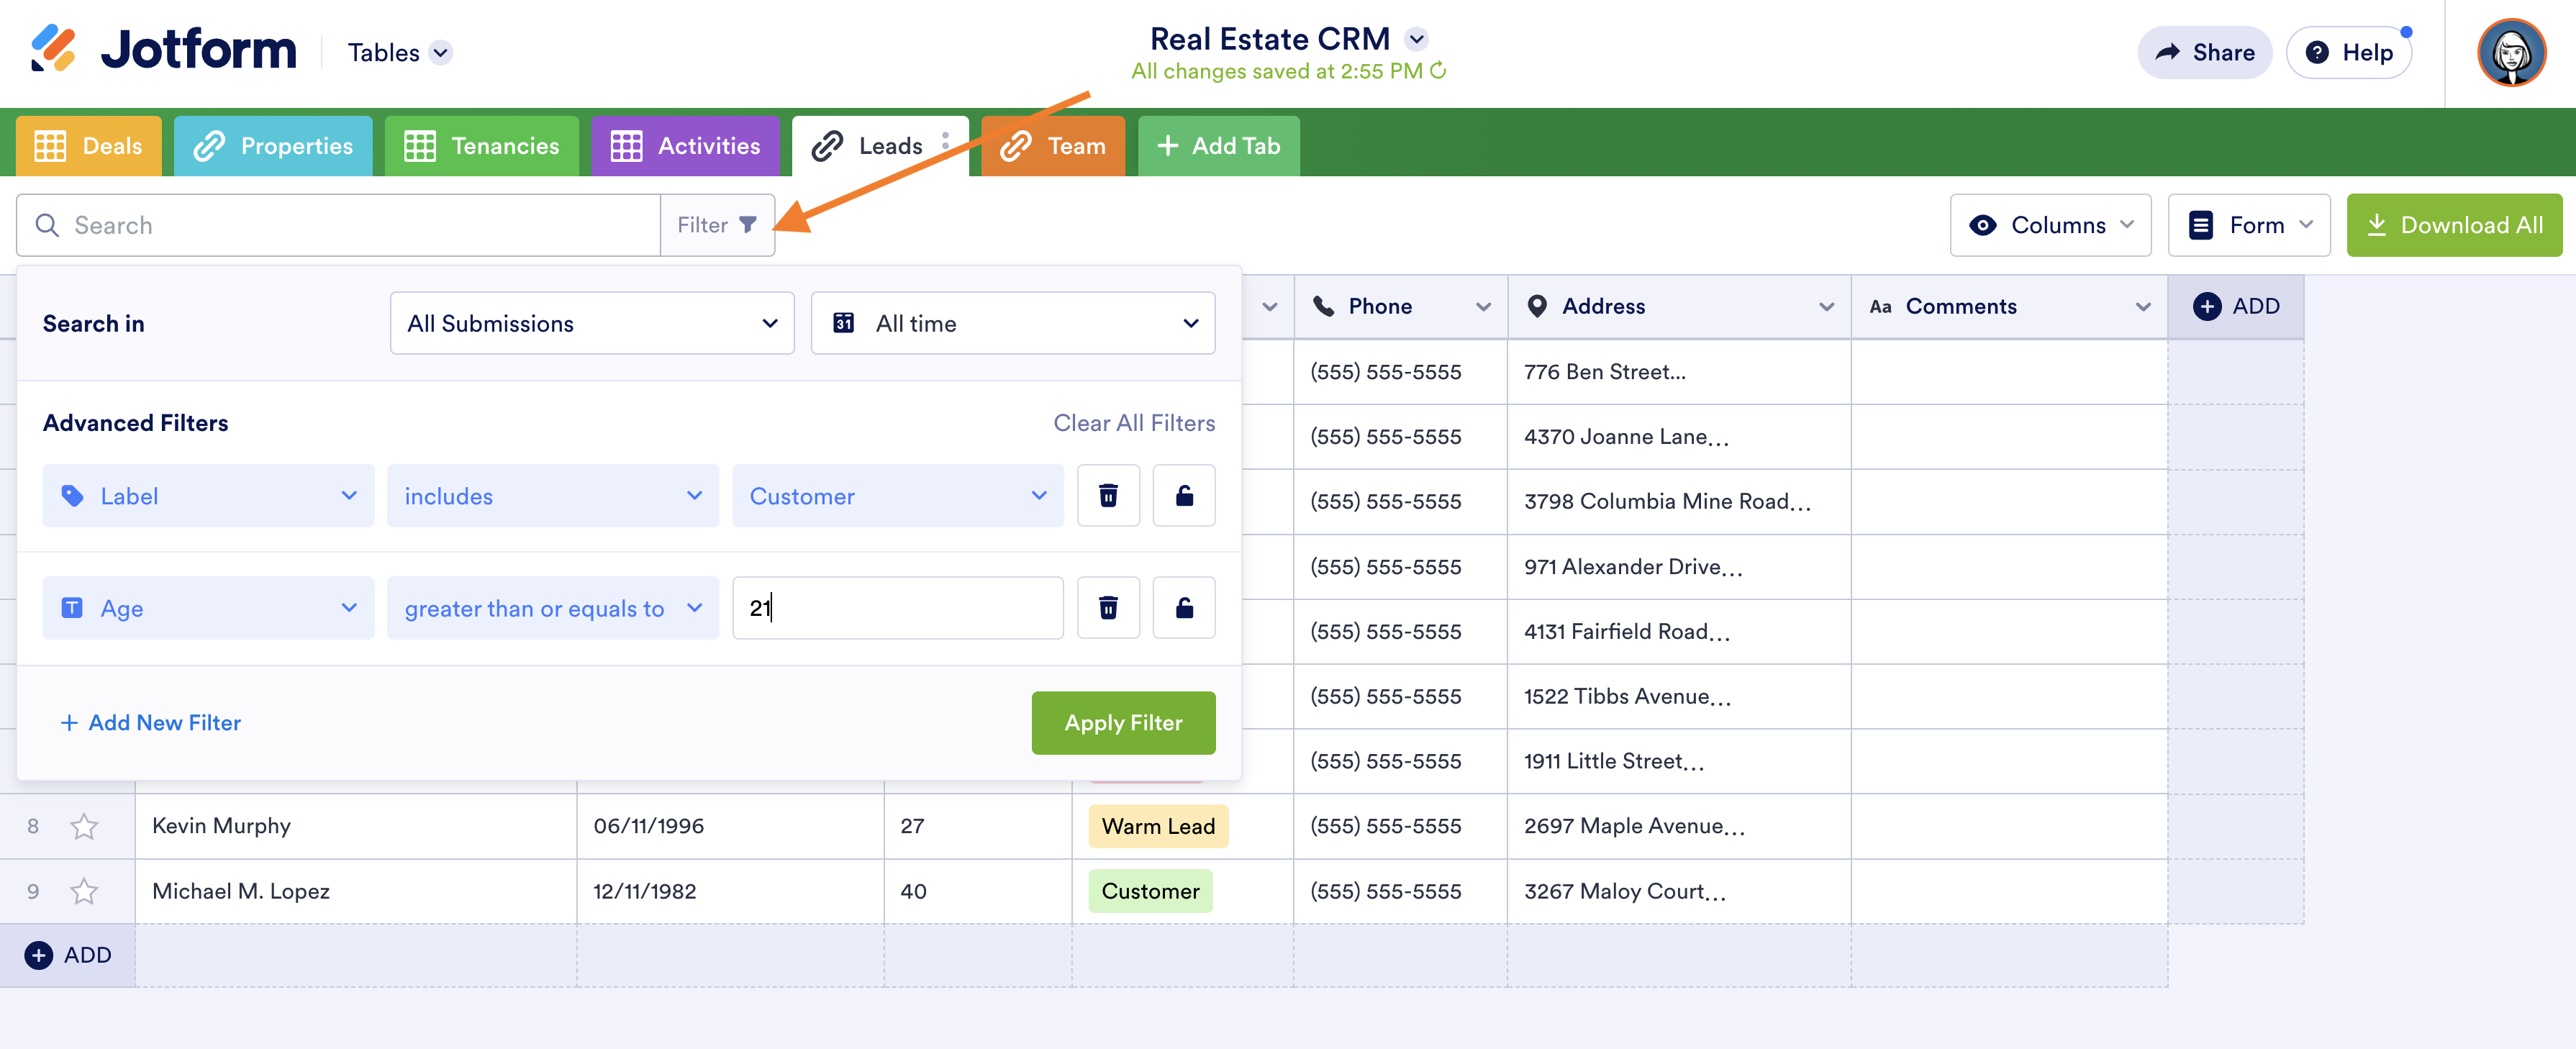Open the Leads tab options dots
The height and width of the screenshot is (1049, 2576).
pos(945,142)
